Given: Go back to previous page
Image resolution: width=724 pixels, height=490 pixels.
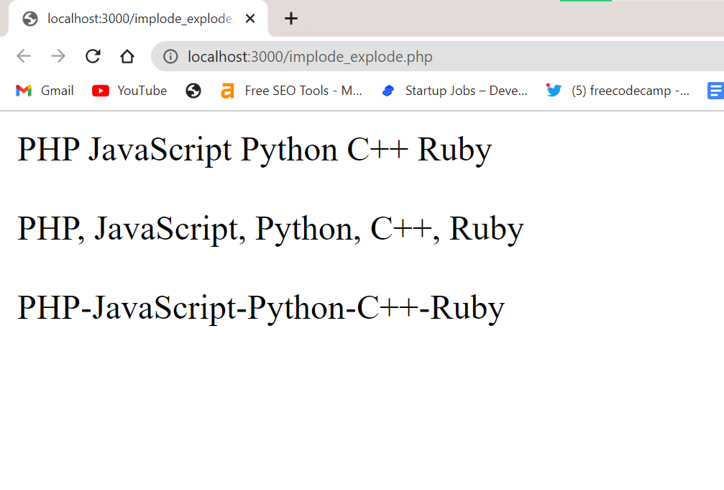Looking at the screenshot, I should pos(24,56).
